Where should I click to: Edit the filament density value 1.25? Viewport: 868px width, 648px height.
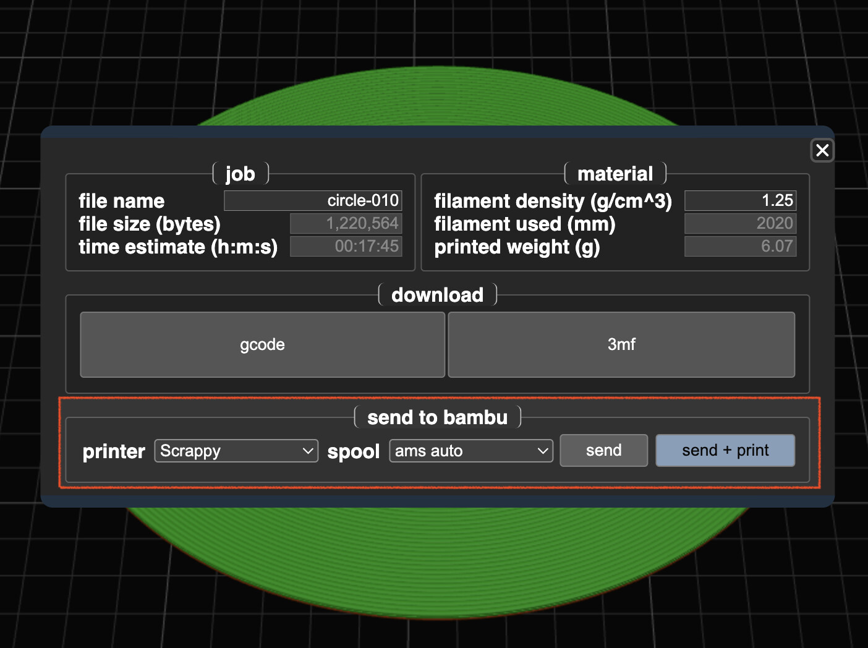pyautogui.click(x=739, y=200)
